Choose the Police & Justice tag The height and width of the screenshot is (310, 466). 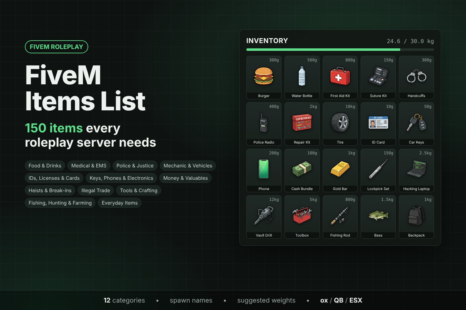(x=135, y=166)
